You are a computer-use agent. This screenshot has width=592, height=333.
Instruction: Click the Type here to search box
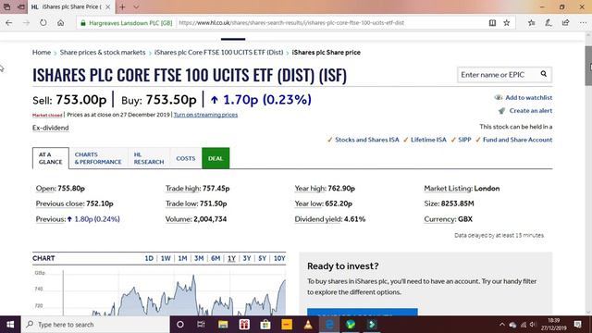pyautogui.click(x=95, y=325)
